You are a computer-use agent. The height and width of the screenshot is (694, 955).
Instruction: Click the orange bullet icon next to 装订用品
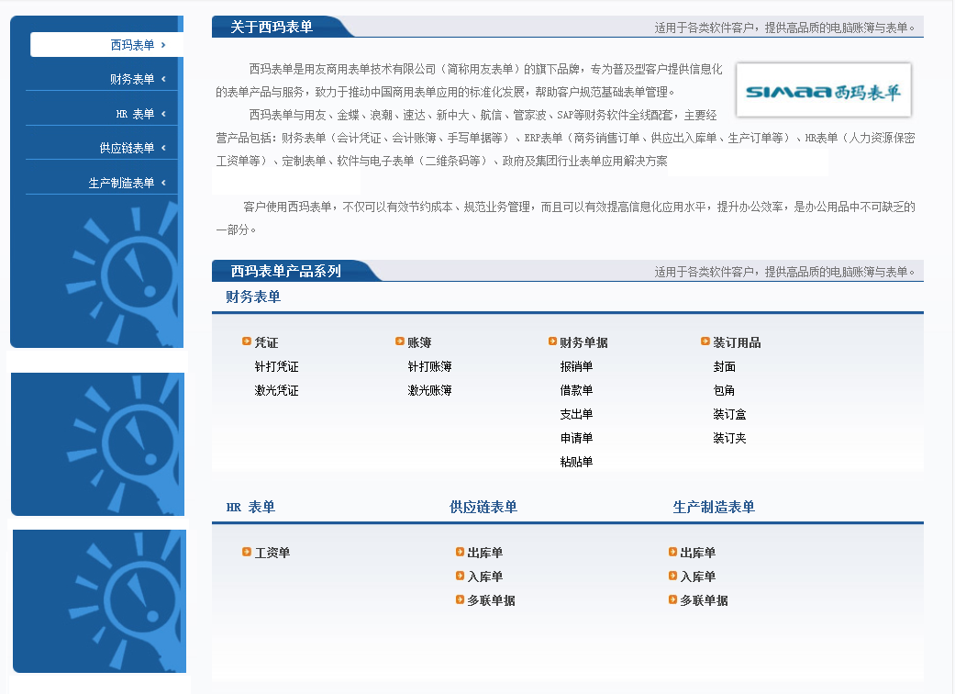705,341
